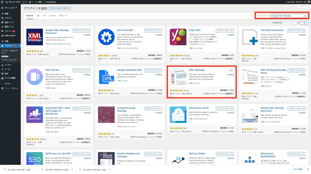This screenshot has height=174, width=311.
Task: Click the Upload Plugin button
Action: (x=60, y=8)
